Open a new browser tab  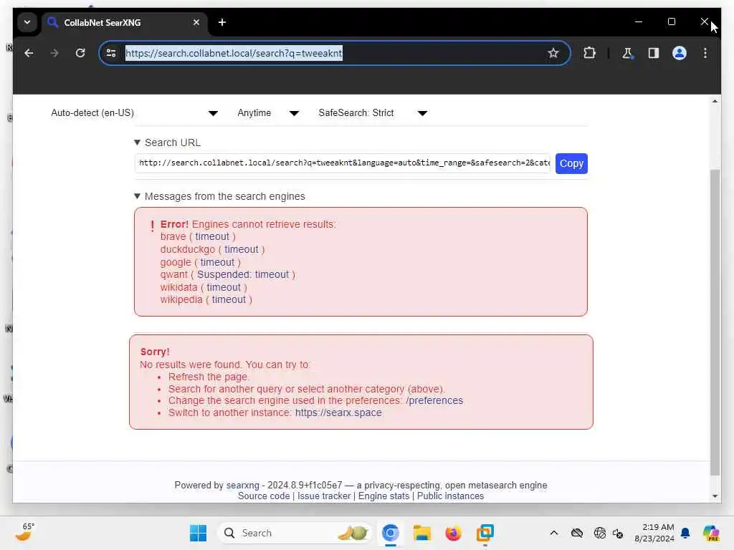tap(222, 22)
